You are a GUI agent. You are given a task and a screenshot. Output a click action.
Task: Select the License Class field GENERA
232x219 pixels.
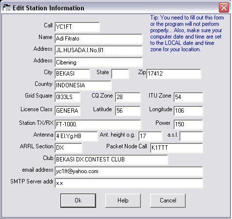tap(67, 111)
